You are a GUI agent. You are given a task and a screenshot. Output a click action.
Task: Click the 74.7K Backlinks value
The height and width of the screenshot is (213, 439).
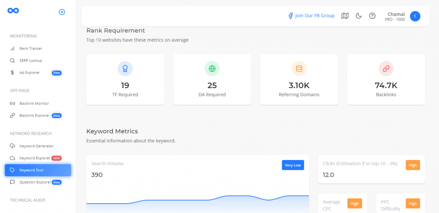pos(386,86)
